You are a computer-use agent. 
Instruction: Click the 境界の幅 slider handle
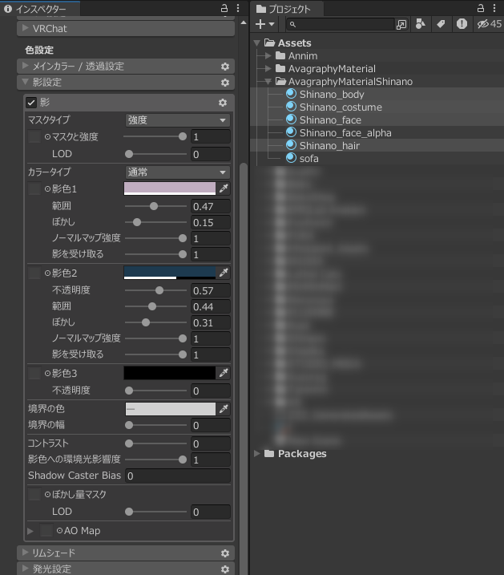(129, 425)
